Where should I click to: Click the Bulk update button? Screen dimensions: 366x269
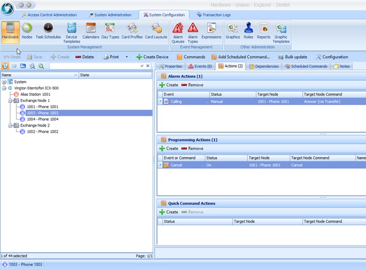293,57
